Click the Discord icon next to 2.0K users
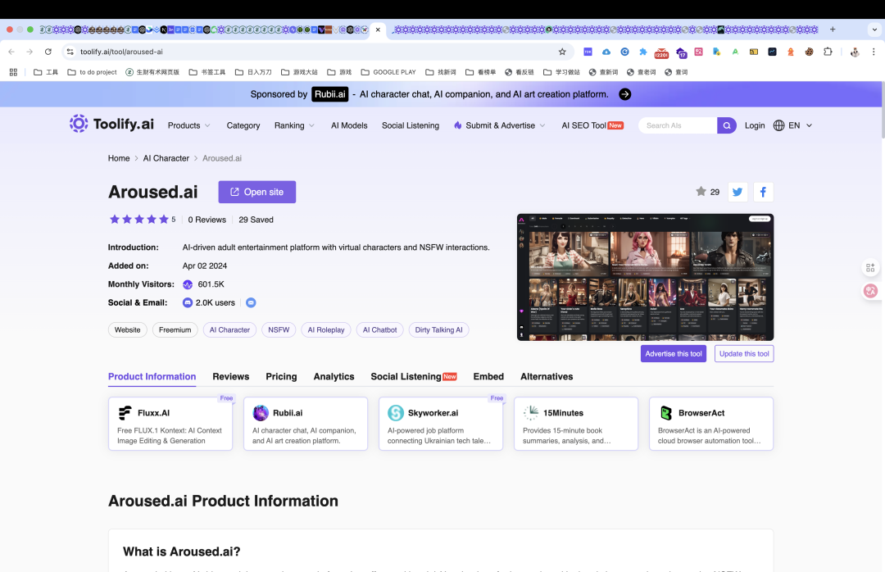Screen dimensions: 885x572 (x=188, y=302)
